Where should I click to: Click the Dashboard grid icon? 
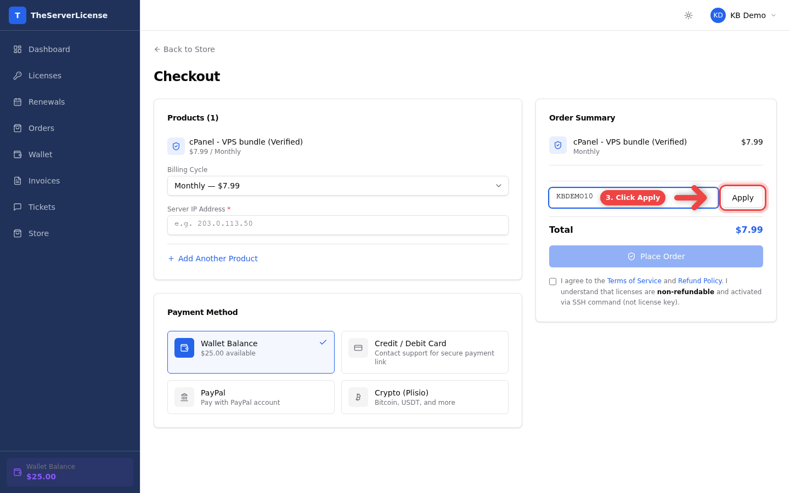tap(18, 49)
